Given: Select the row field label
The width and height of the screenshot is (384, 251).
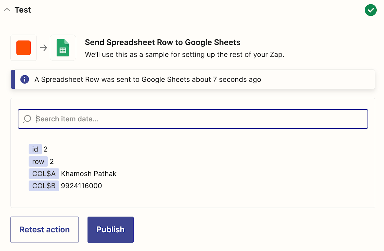Looking at the screenshot, I should [38, 162].
